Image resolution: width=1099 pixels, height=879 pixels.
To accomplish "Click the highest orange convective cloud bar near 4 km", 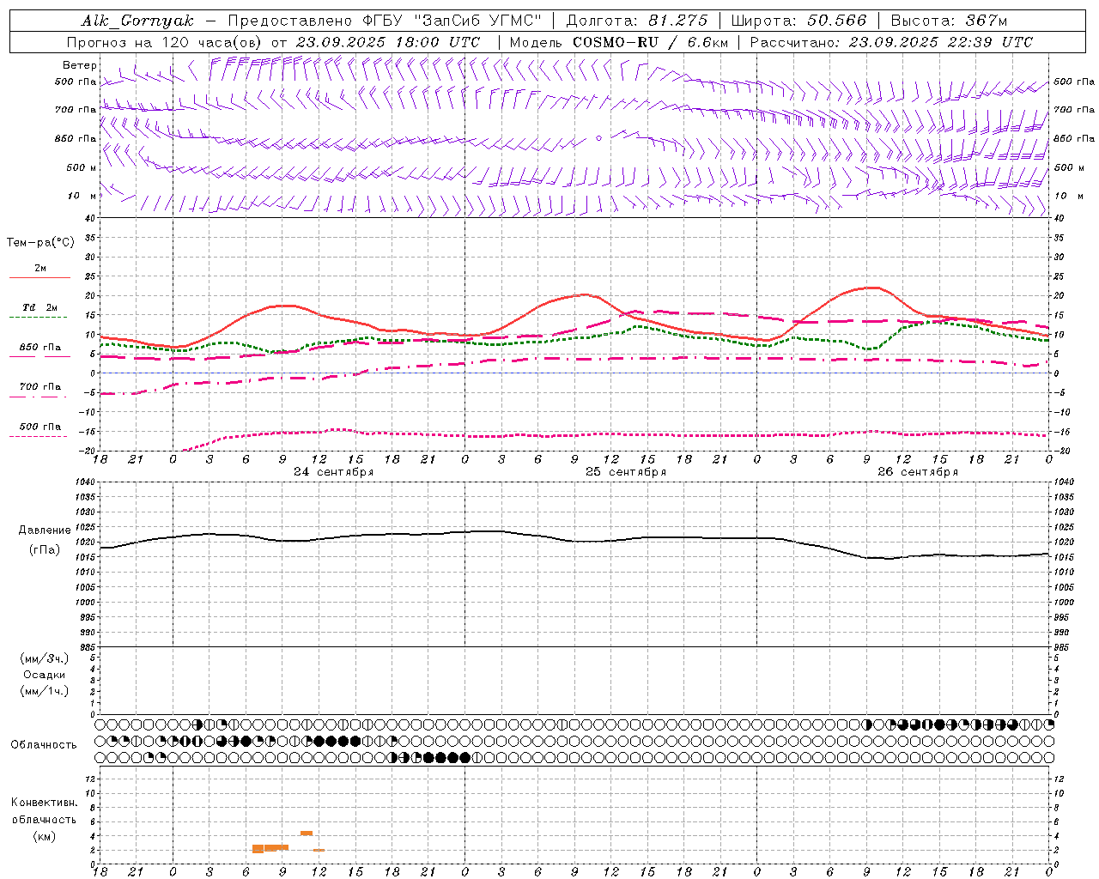I will pos(307,833).
